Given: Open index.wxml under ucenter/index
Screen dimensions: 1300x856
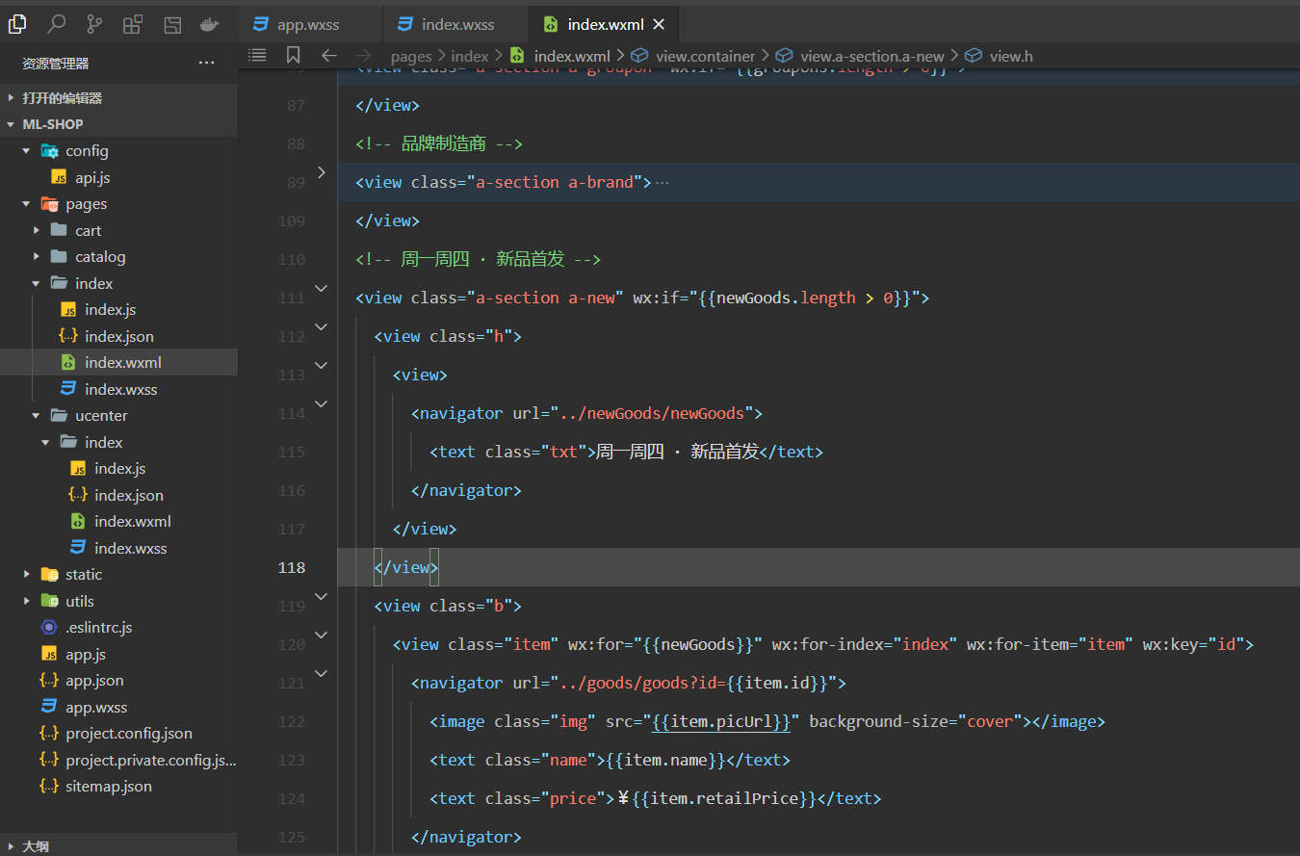Looking at the screenshot, I should tap(118, 522).
